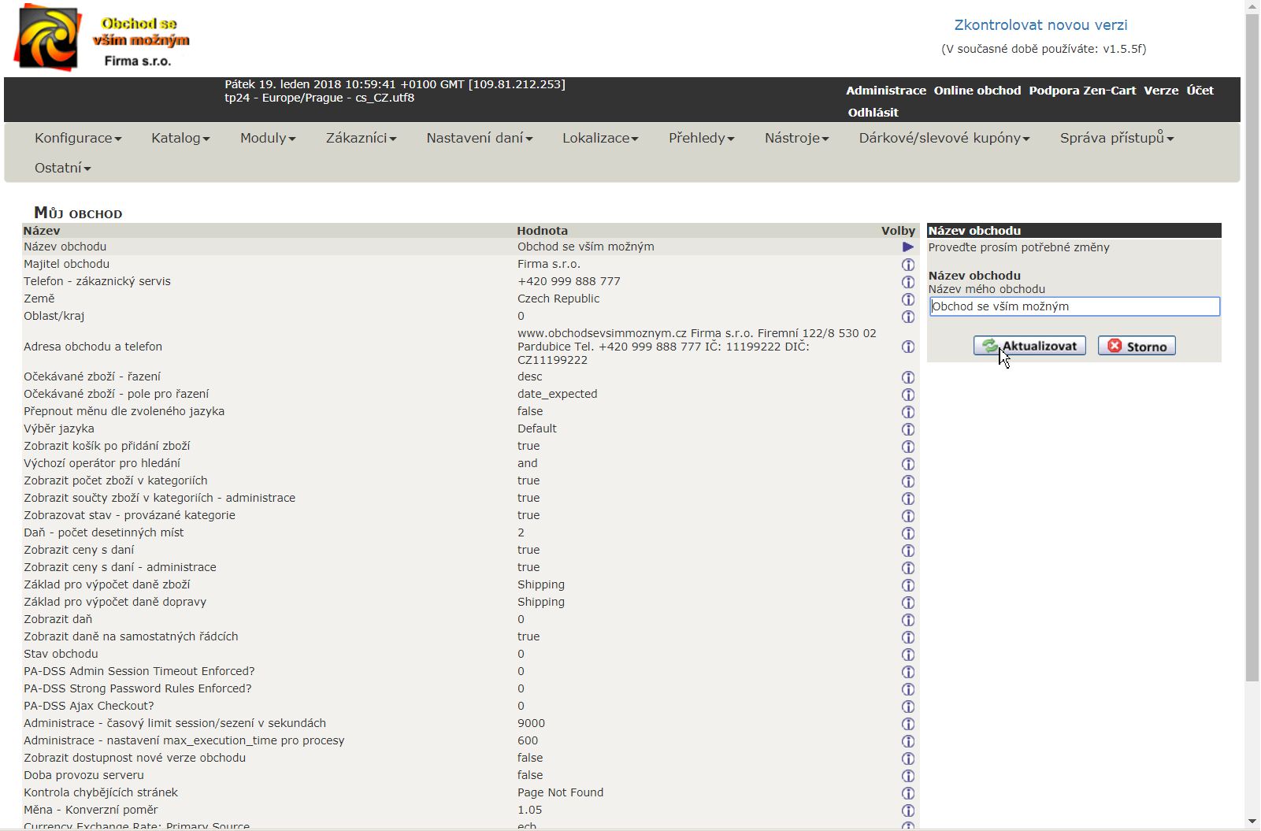Click info icon for Majitel obchodu row
The height and width of the screenshot is (831, 1261).
(907, 265)
